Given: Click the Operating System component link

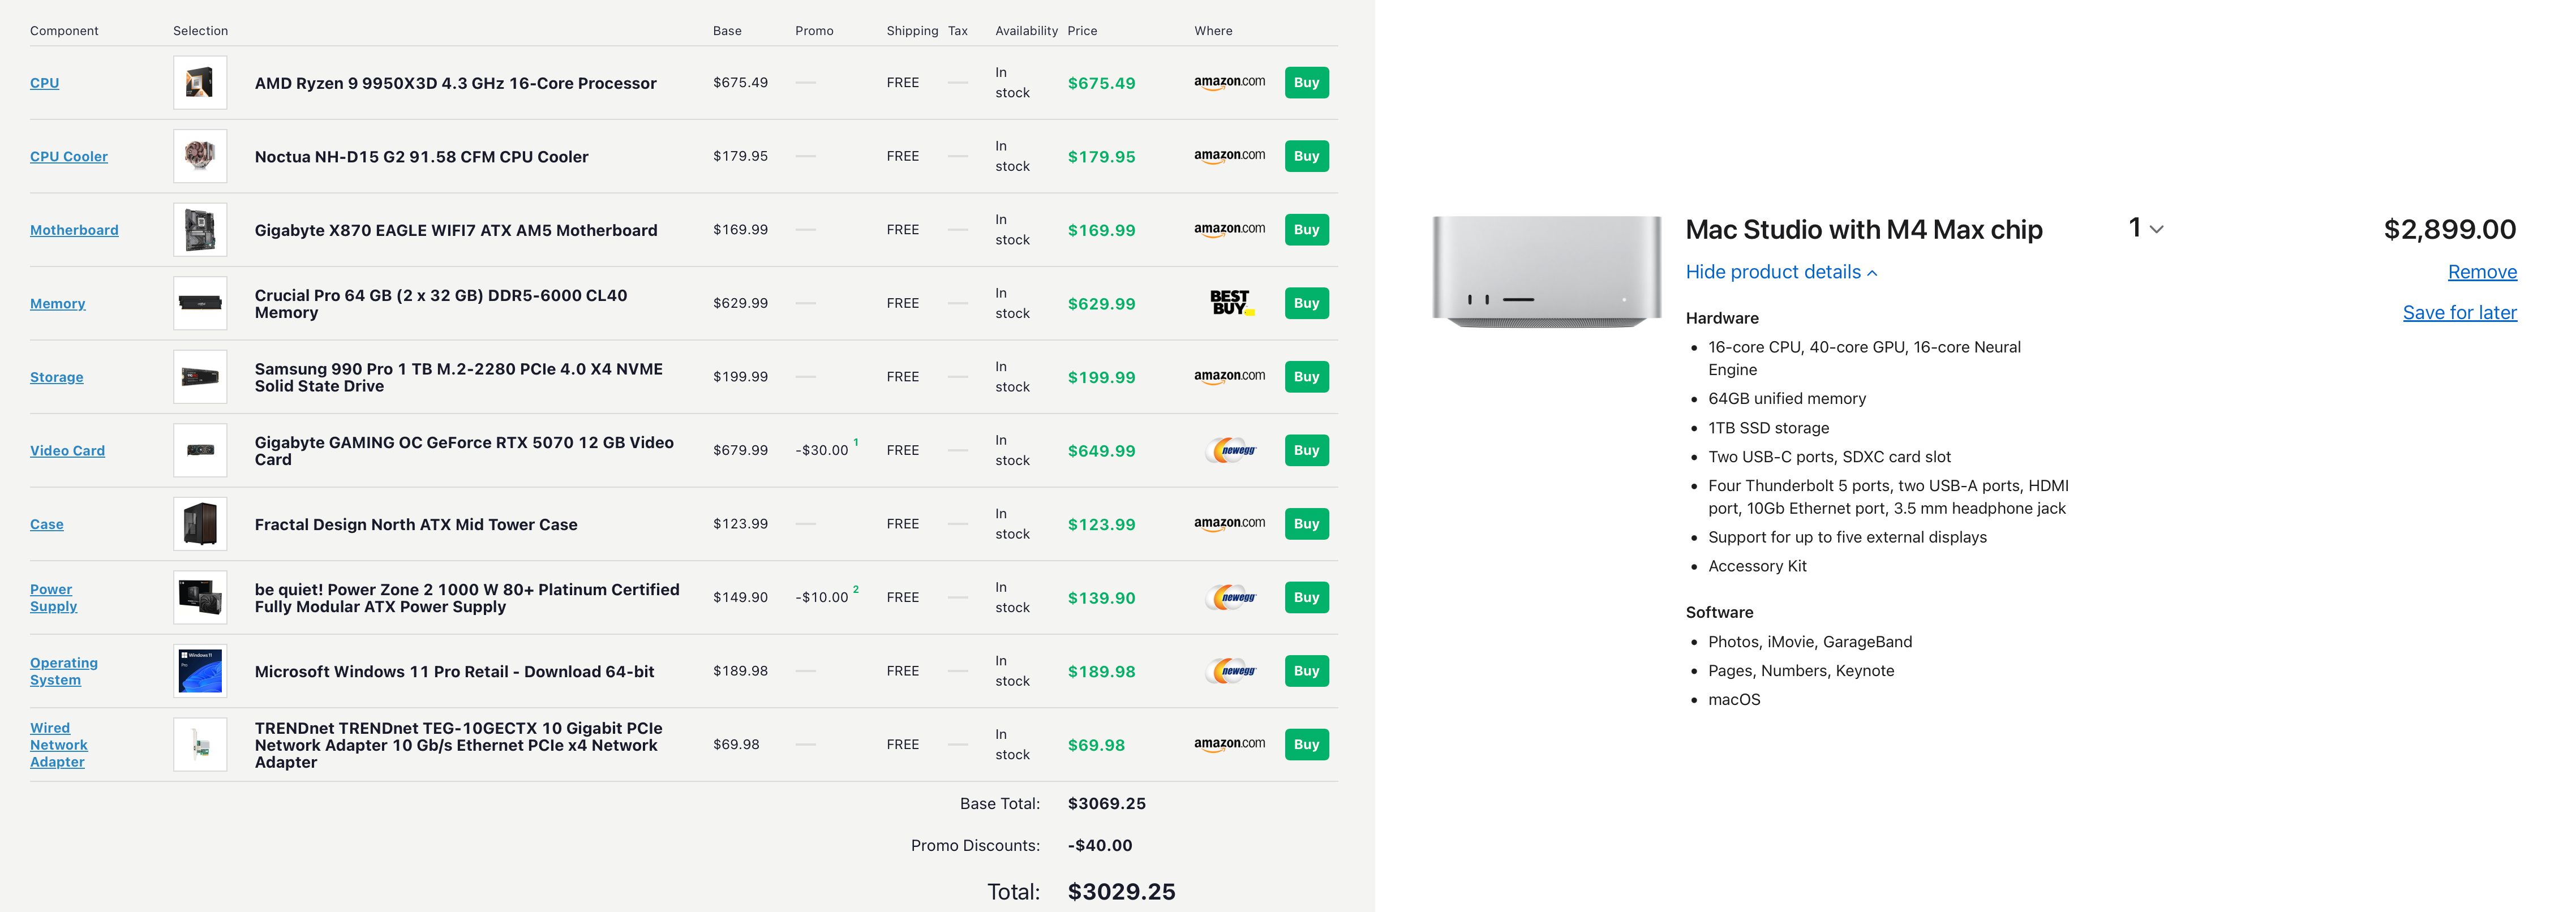Looking at the screenshot, I should (63, 671).
